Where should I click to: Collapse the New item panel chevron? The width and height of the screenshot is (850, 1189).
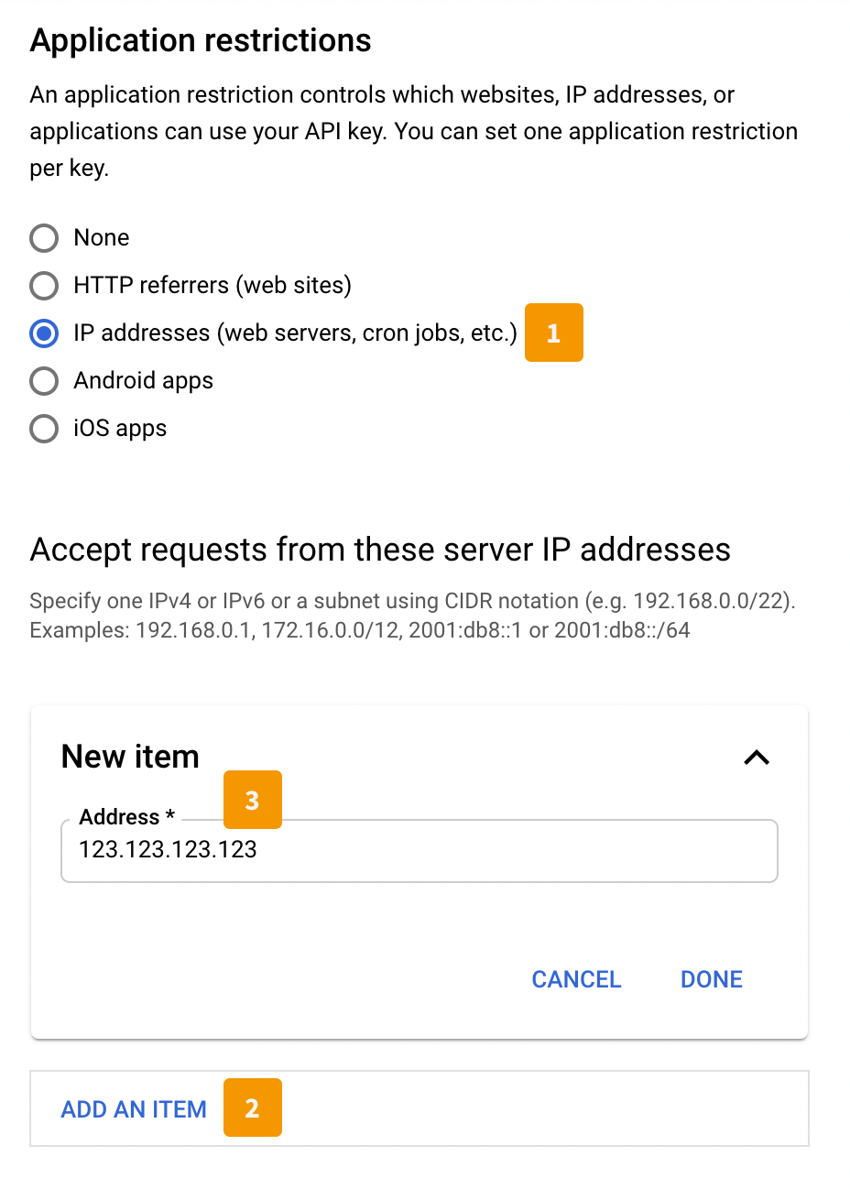pos(757,758)
